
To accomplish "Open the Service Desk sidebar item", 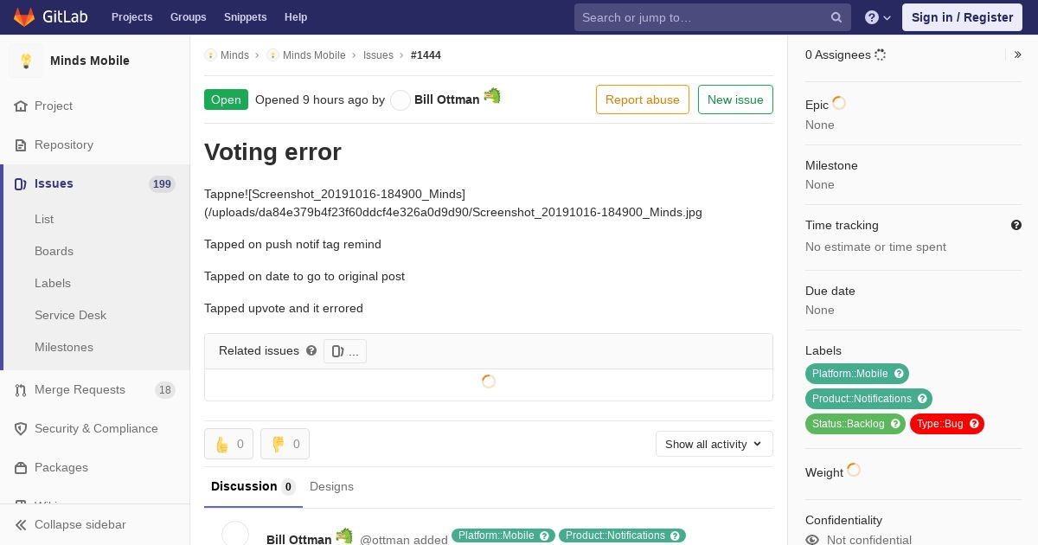I will click(x=70, y=316).
